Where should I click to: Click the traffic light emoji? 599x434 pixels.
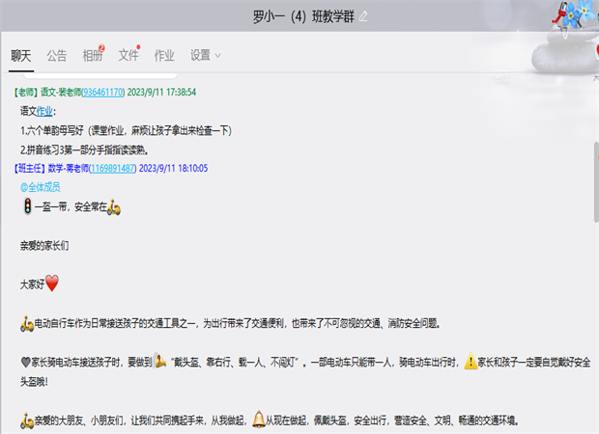tap(27, 206)
